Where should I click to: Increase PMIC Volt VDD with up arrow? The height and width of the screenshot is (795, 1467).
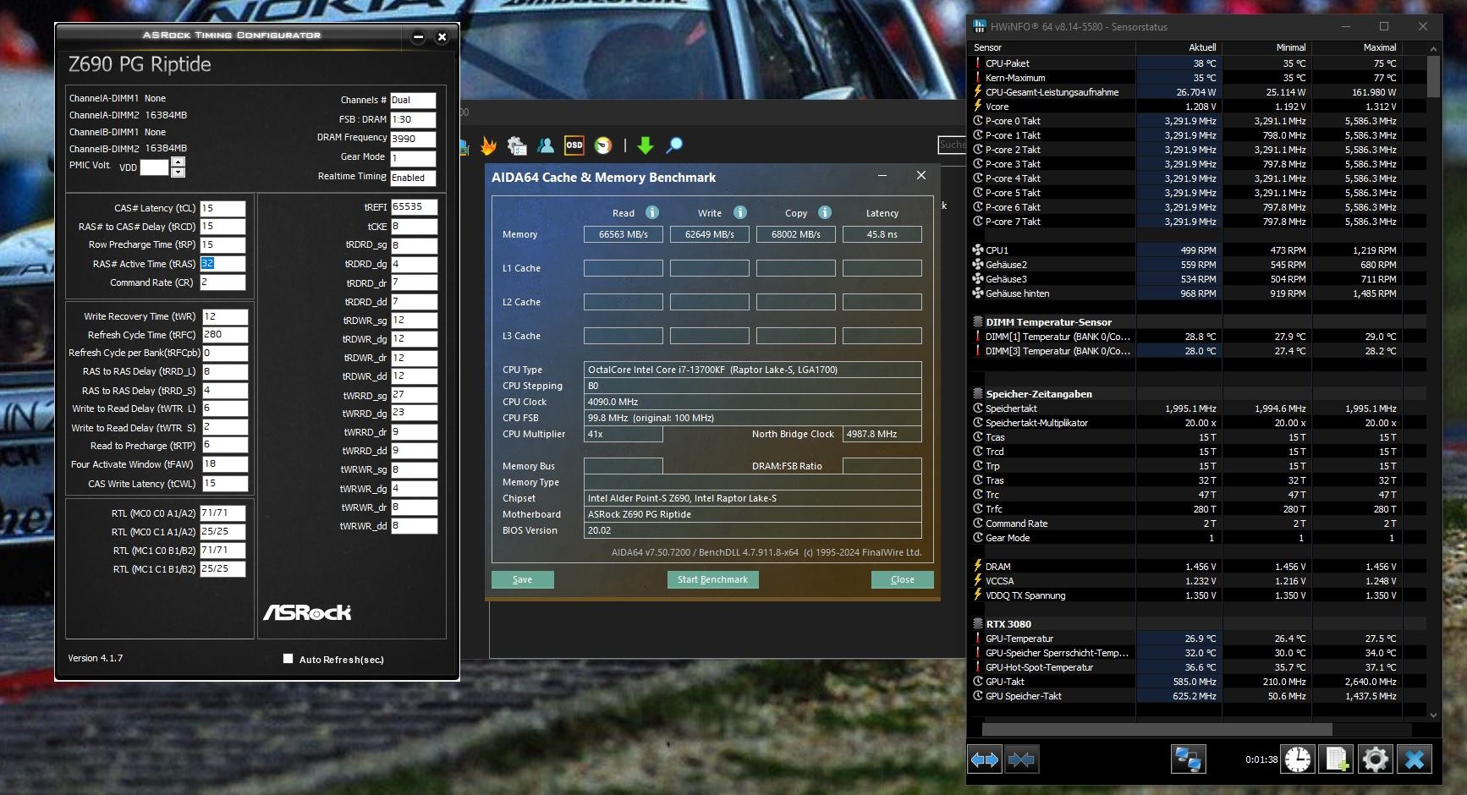pyautogui.click(x=178, y=161)
